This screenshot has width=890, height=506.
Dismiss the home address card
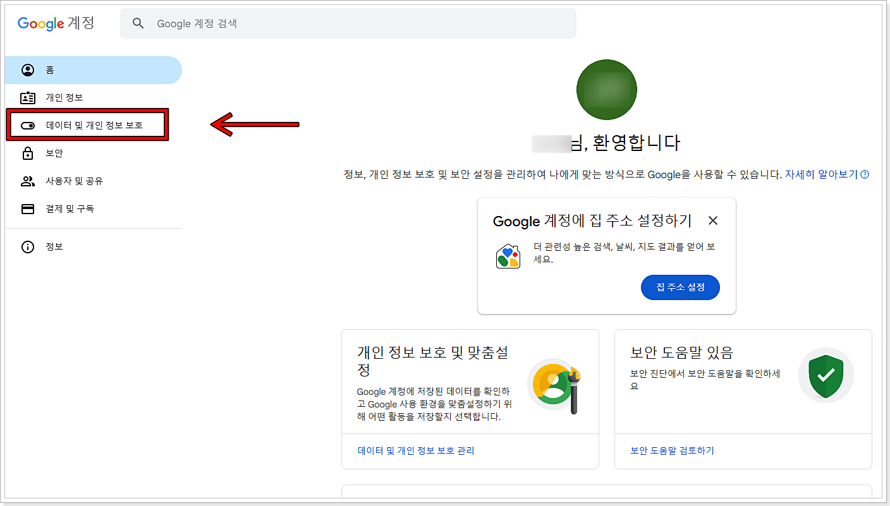tap(713, 220)
